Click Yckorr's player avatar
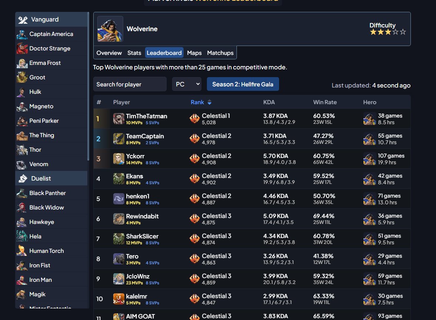This screenshot has width=436, height=320. 119,159
